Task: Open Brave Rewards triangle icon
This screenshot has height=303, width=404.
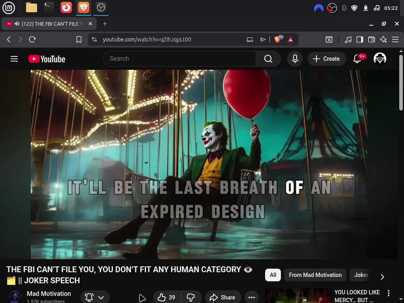Action: point(291,40)
